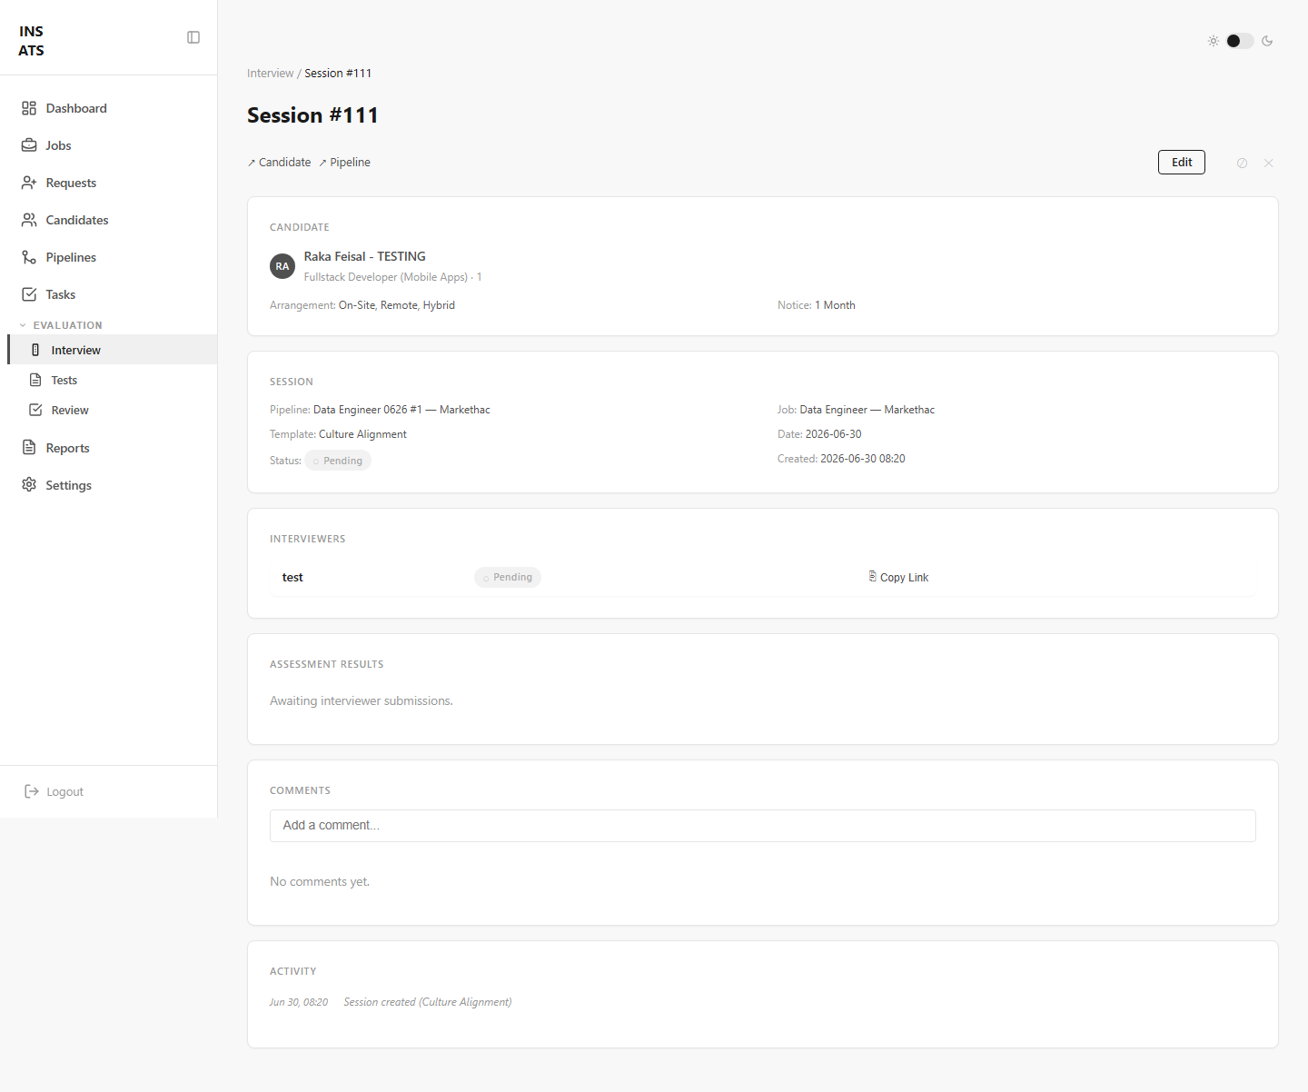Click the cancel session circle-slash icon

coord(1242,163)
